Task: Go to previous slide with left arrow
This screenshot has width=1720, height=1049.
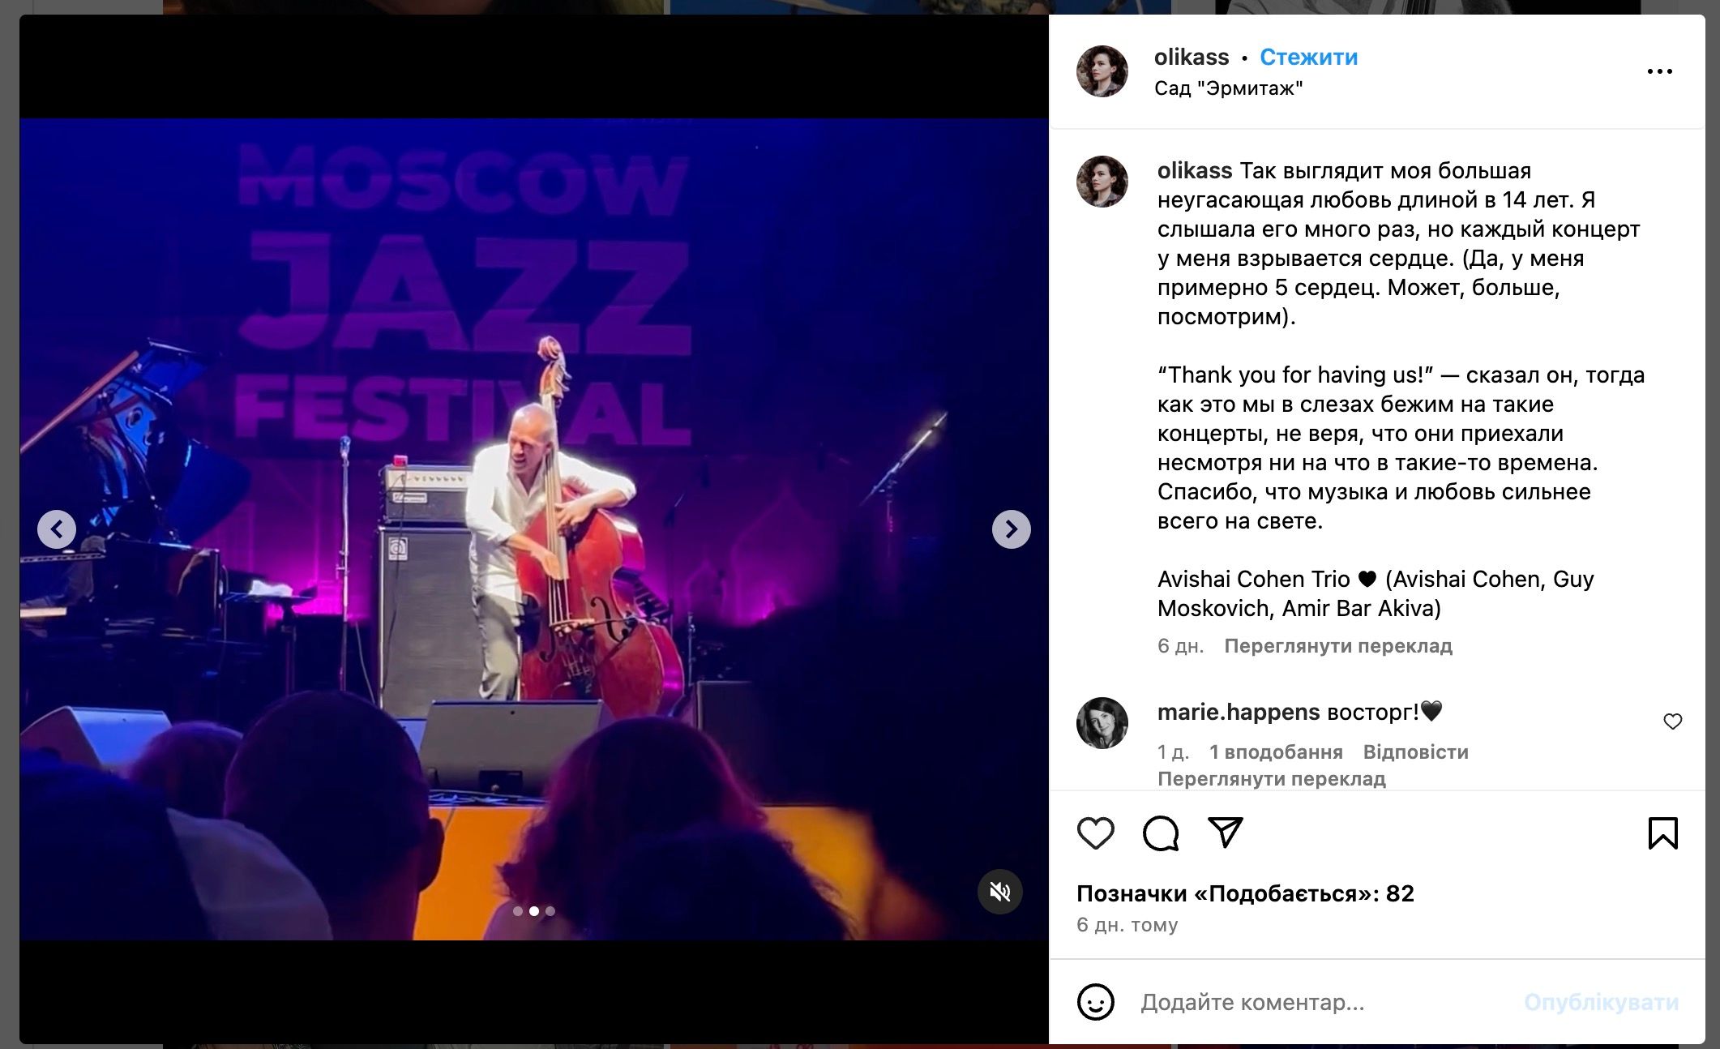Action: (x=57, y=529)
